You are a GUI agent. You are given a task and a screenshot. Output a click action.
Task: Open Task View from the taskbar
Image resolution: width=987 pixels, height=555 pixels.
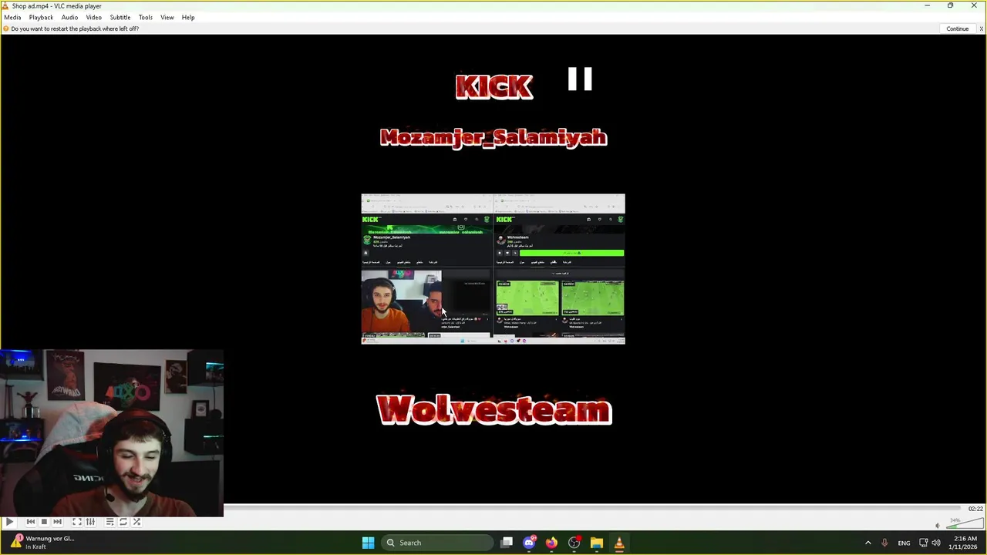(x=507, y=543)
